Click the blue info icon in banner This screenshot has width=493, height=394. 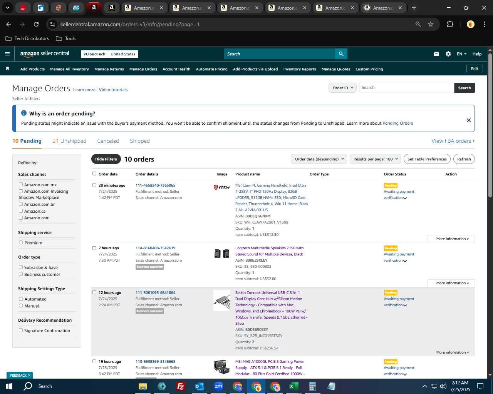click(24, 113)
